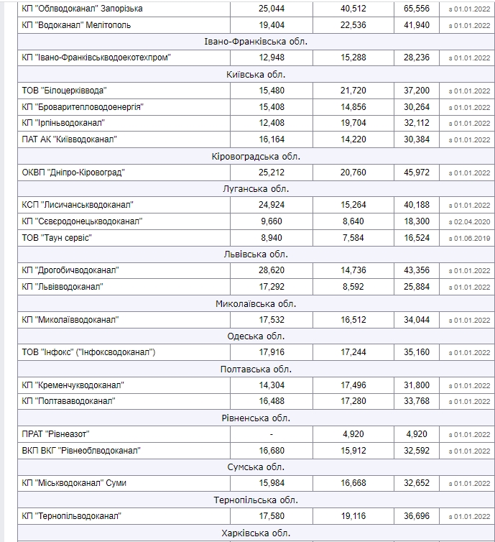Select the Івано-Франківська обл. heading
The height and width of the screenshot is (542, 495).
coord(256,41)
